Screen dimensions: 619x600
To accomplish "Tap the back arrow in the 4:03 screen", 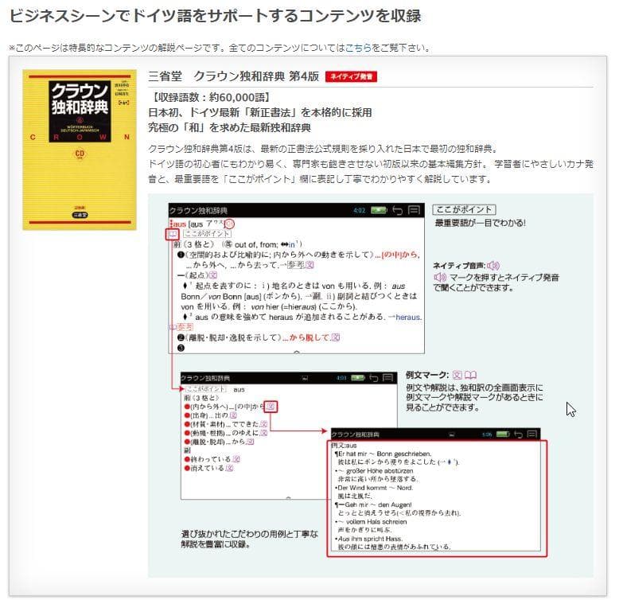I will coord(373,378).
